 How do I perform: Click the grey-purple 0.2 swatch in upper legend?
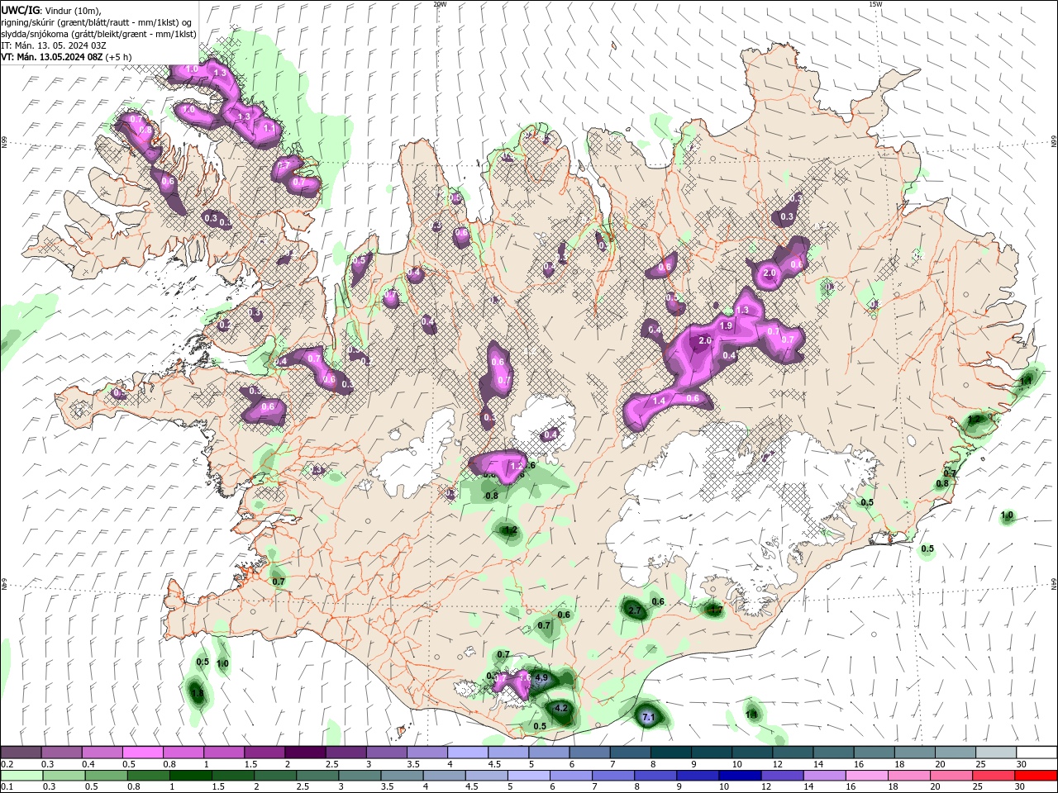21,752
